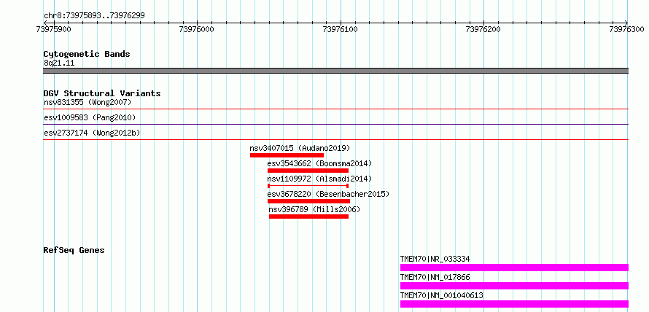Select the red bar under nsv396789

[x=308, y=217]
